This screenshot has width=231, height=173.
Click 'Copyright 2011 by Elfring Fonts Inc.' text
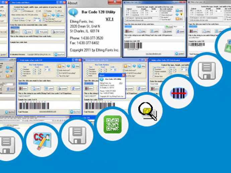coord(94,50)
